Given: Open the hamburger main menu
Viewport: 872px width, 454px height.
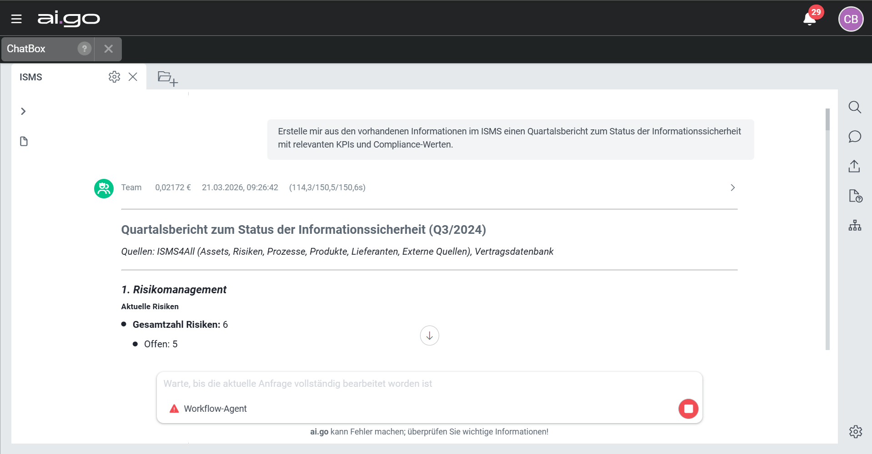Looking at the screenshot, I should (x=16, y=19).
